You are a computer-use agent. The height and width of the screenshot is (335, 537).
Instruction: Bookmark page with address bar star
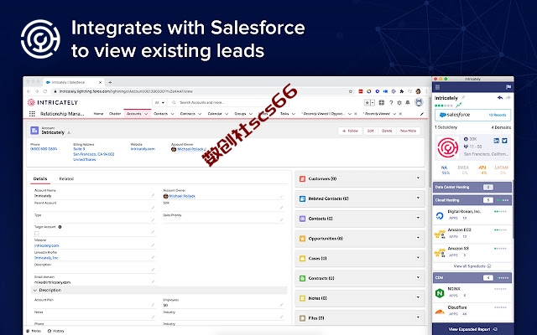351,91
